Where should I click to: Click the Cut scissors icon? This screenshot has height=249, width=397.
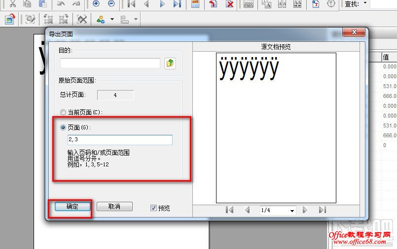(12, 4)
